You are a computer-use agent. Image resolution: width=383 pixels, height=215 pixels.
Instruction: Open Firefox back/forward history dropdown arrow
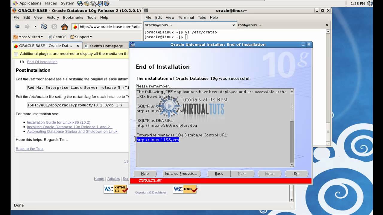(x=35, y=27)
